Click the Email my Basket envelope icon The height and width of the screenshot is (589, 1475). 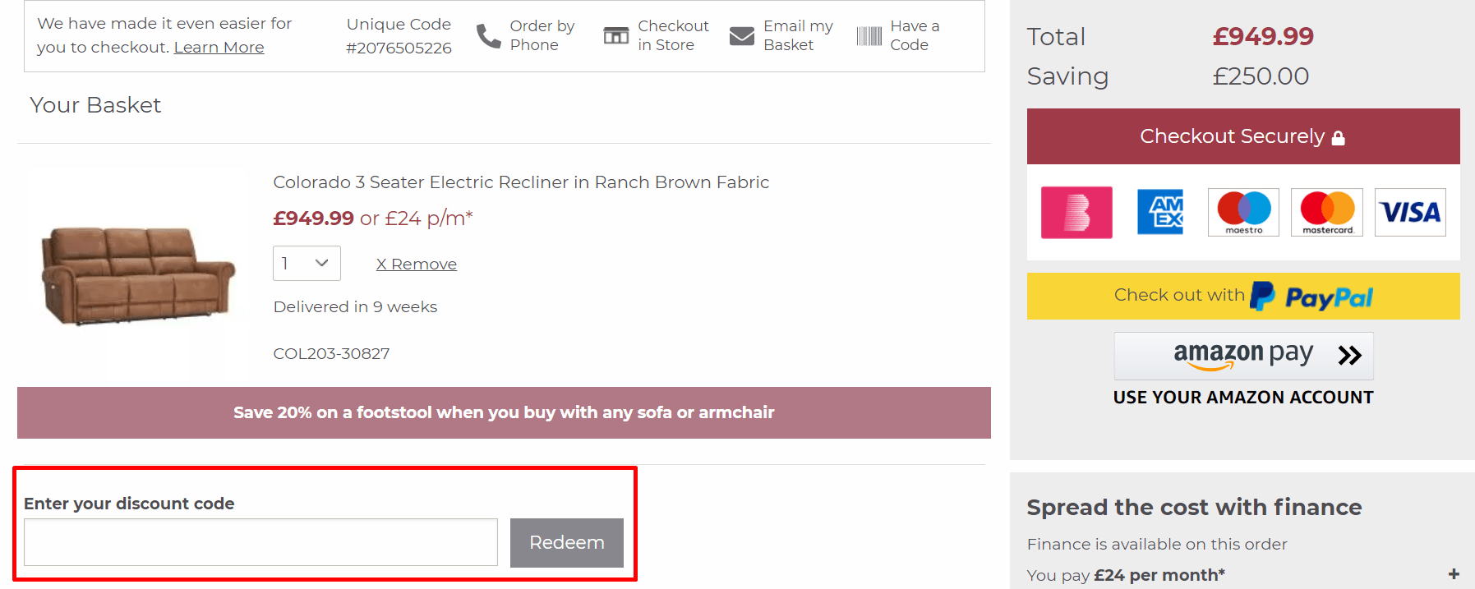(x=741, y=36)
